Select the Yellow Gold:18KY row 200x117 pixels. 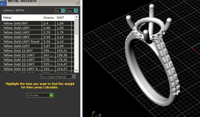(x=38, y=37)
